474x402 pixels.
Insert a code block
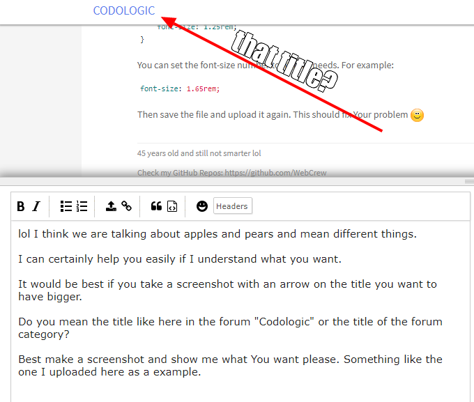click(172, 206)
